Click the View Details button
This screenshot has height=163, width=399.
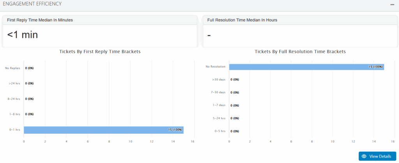pyautogui.click(x=377, y=156)
